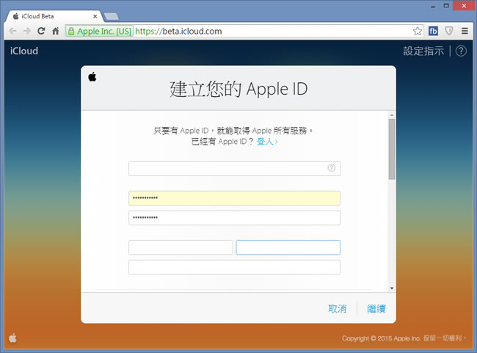477x353 pixels.
Task: Click the dialog scrollbar thumb
Action: tap(392, 149)
